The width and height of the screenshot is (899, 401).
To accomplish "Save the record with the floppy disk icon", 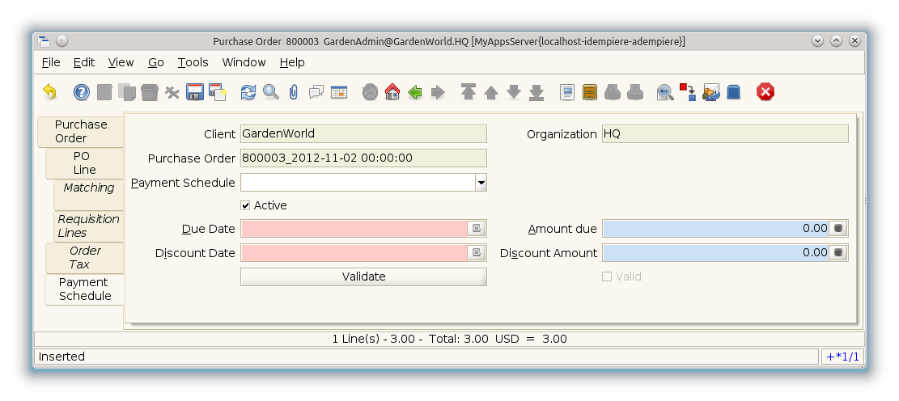I will coord(194,92).
